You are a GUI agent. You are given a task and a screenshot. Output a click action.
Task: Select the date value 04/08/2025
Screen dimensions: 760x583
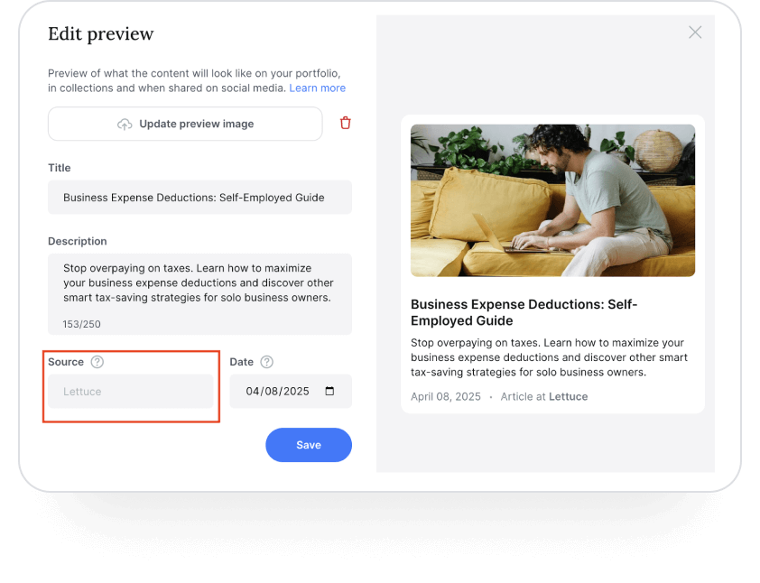(x=277, y=391)
